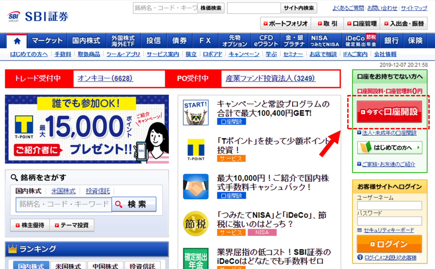This screenshot has height=269, width=435.
Task: Open the T-POINT 15,000 points banner
Action: 87,129
